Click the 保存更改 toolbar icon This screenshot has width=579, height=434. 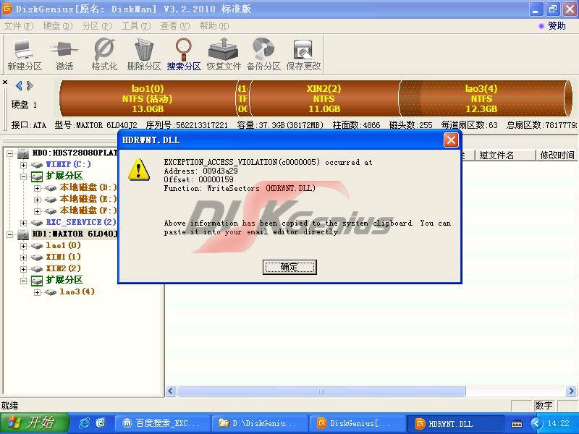tap(303, 55)
